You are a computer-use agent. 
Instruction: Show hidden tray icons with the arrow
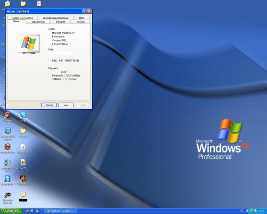click(x=247, y=211)
